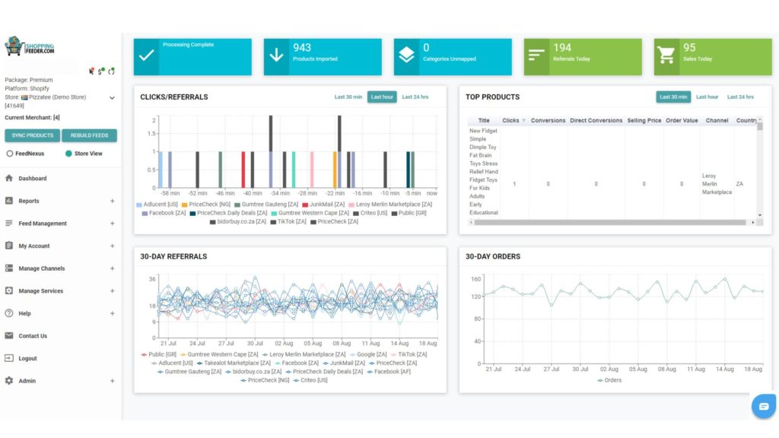Click the Dashboard home icon

pyautogui.click(x=9, y=178)
